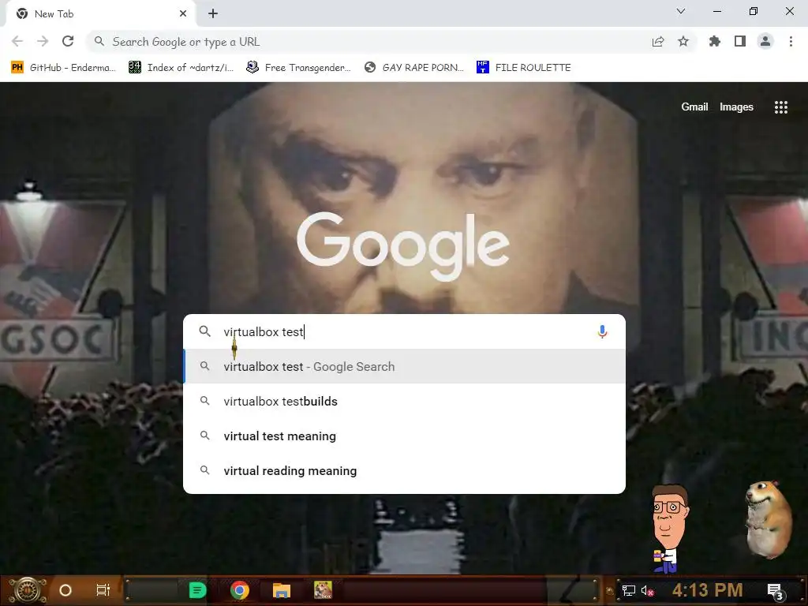Select the New Tab tab
Screen dimensions: 808x606
pos(100,14)
